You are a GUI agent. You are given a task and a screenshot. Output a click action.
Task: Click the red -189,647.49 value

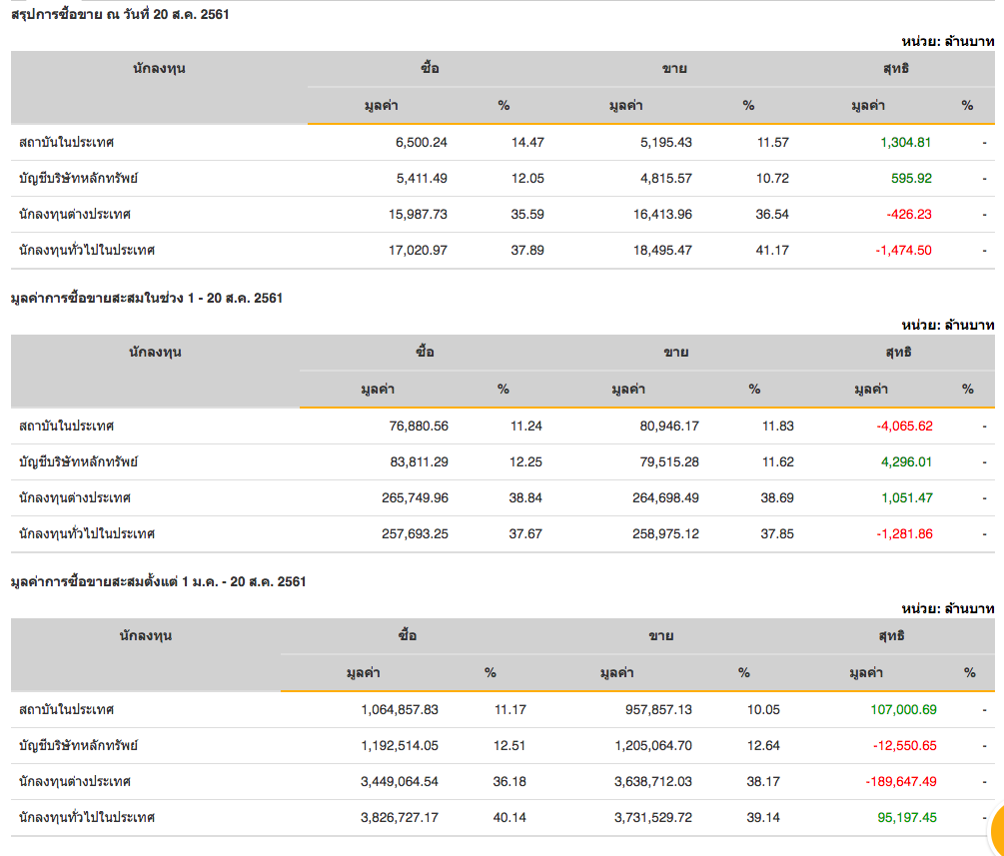pyautogui.click(x=899, y=781)
